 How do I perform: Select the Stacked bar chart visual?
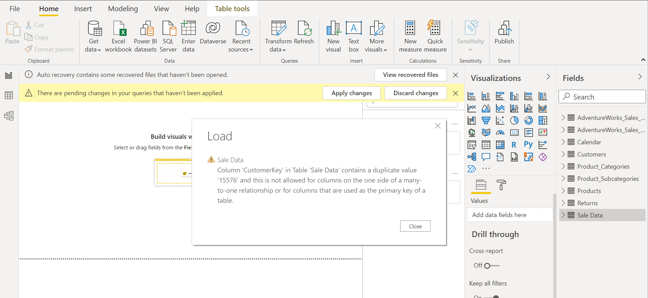pos(472,96)
